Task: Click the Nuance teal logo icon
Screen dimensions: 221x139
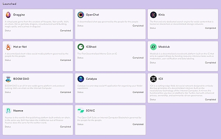Action: 8,111
